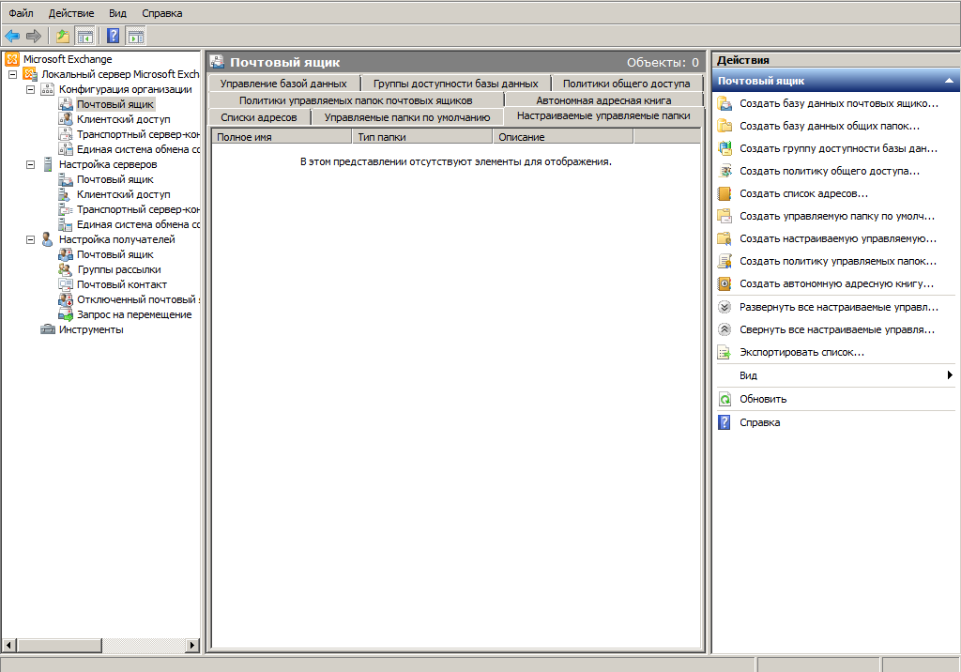Sort by the Тип папки column header

421,137
